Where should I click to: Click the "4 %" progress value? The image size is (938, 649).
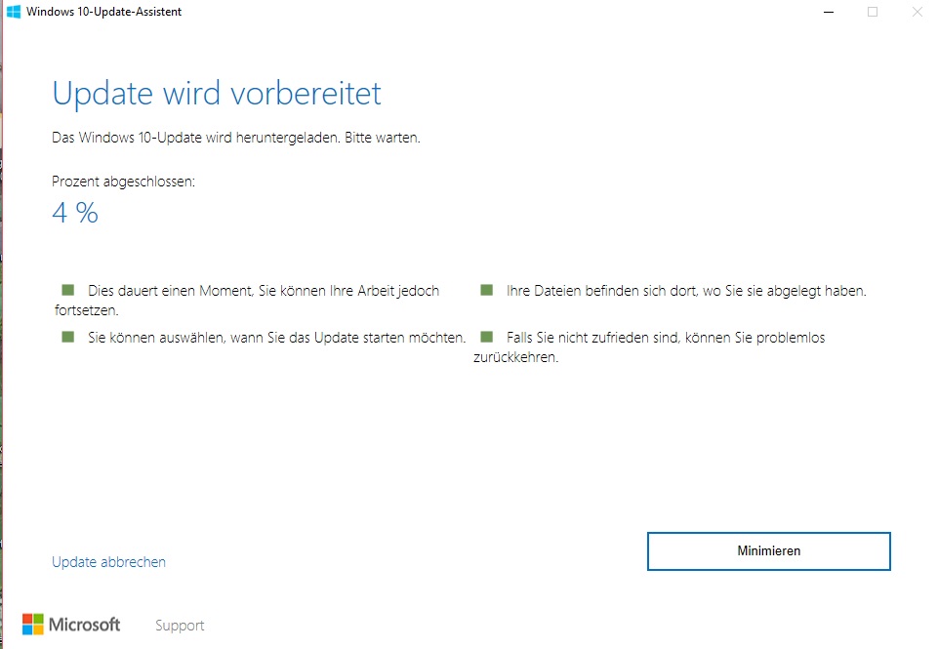coord(75,213)
